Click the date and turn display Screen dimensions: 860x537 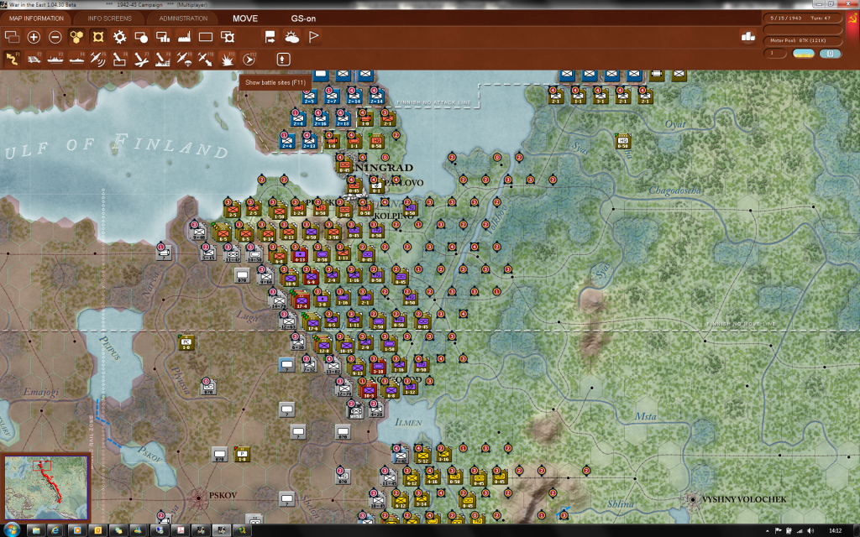(802, 18)
